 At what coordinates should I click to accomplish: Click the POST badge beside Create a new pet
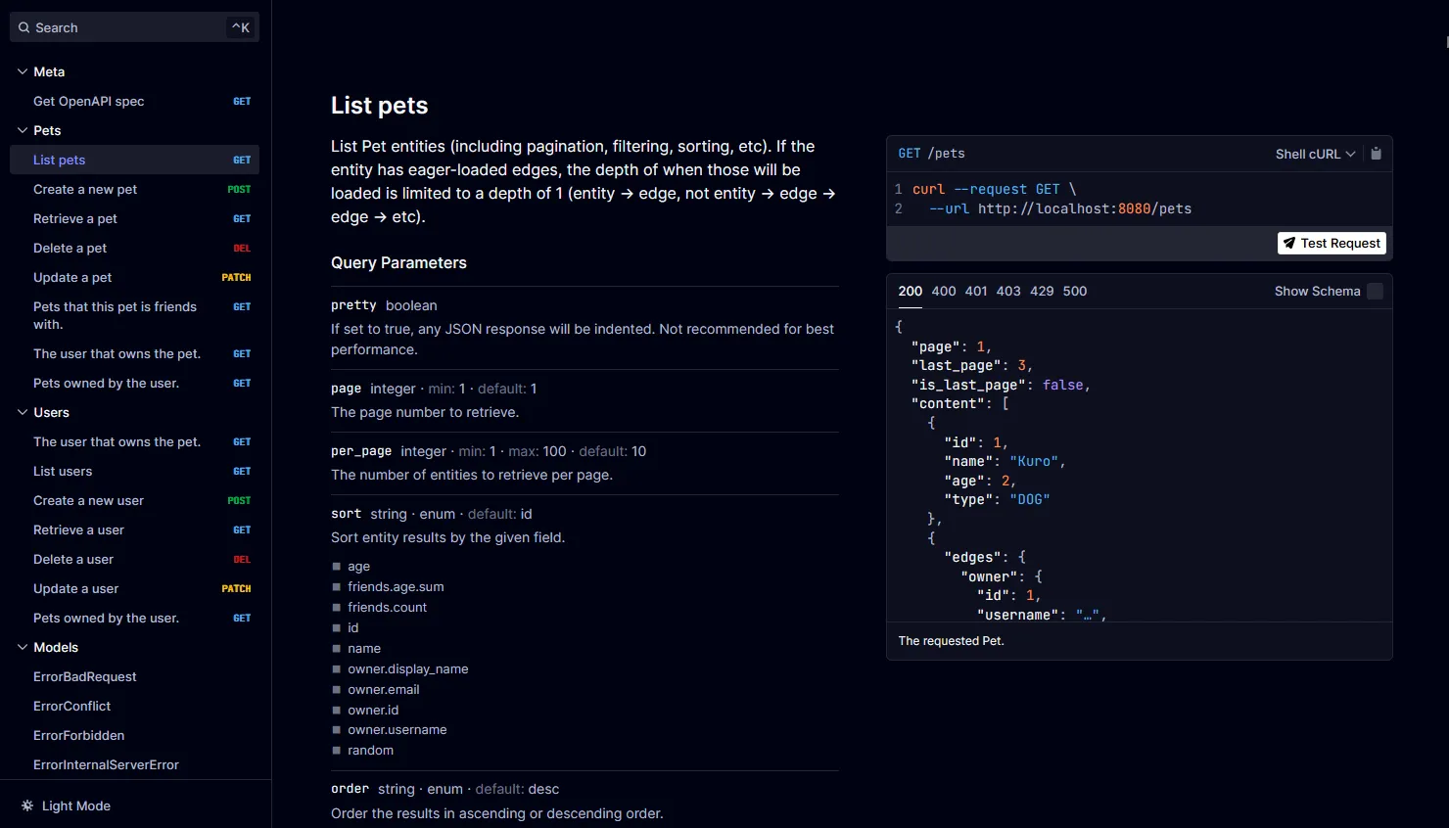[x=238, y=189]
